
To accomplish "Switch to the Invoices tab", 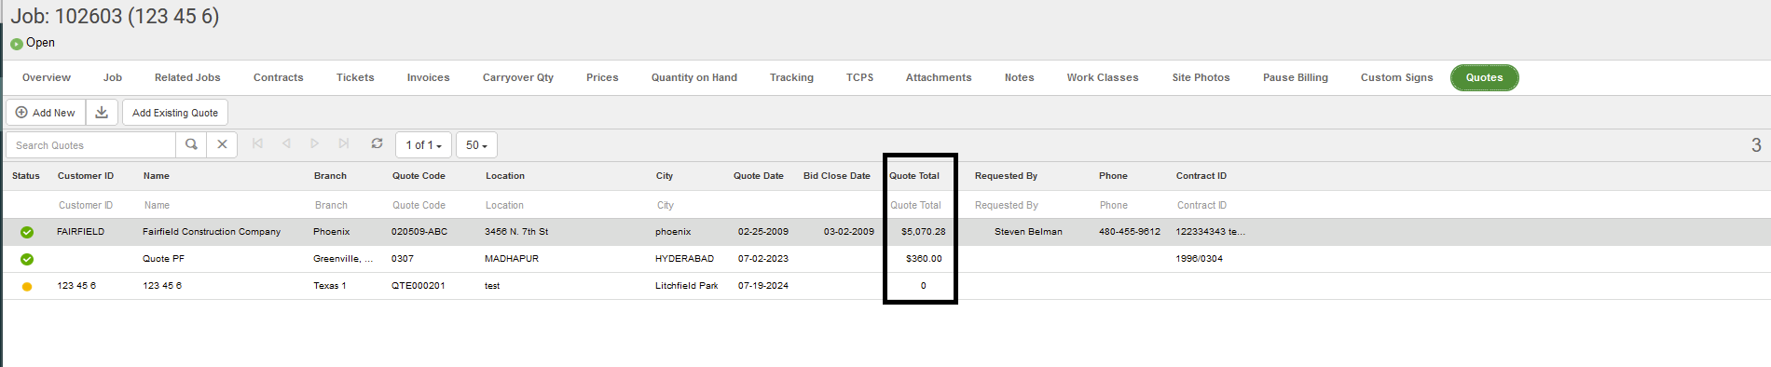I will pos(429,77).
